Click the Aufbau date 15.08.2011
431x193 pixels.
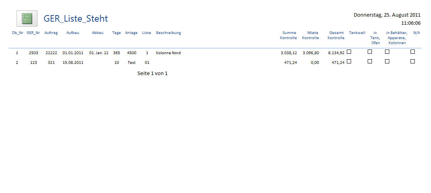(73, 63)
